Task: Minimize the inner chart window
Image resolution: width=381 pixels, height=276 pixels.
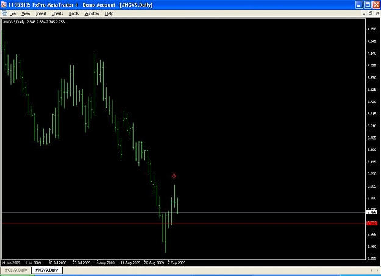Action: (364, 13)
